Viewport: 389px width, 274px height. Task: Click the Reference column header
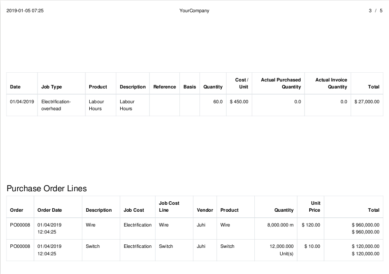[165, 87]
